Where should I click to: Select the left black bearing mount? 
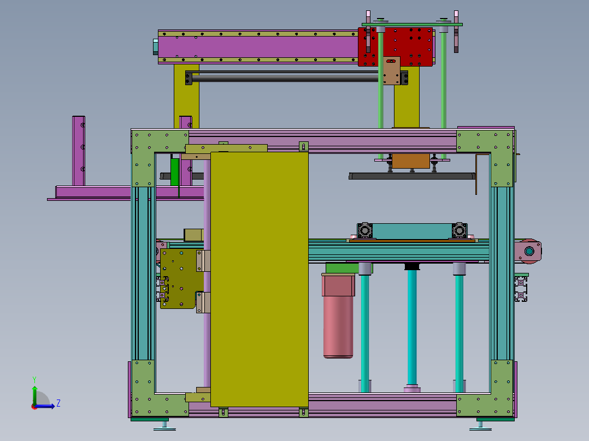point(364,230)
